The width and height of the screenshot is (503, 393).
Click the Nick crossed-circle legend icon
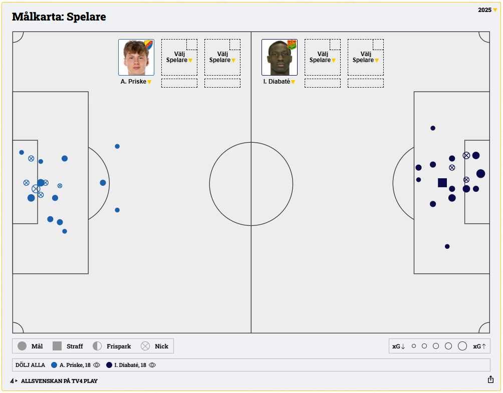(145, 346)
